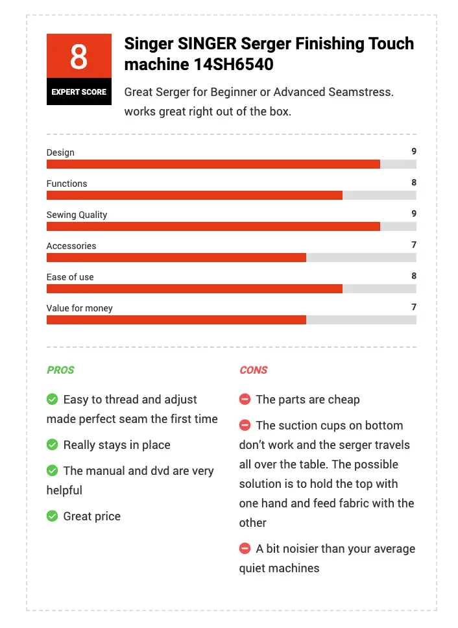
Task: Click the Accessories rating bar
Action: click(232, 258)
